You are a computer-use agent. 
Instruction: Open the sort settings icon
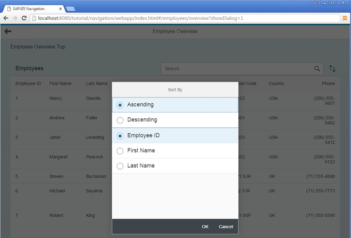click(x=333, y=69)
